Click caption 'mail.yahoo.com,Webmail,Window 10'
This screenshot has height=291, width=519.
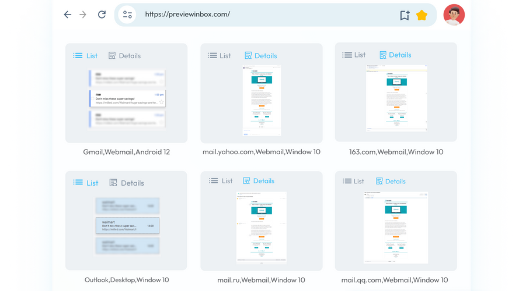262,152
